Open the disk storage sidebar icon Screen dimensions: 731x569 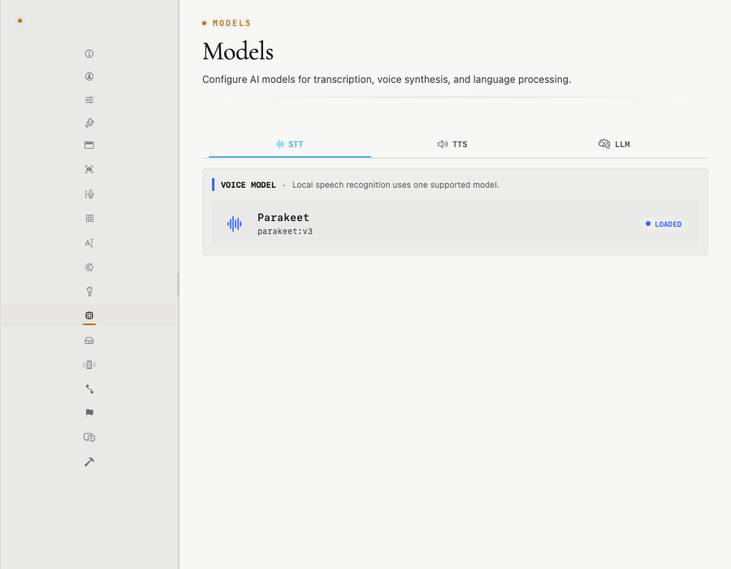coord(89,341)
